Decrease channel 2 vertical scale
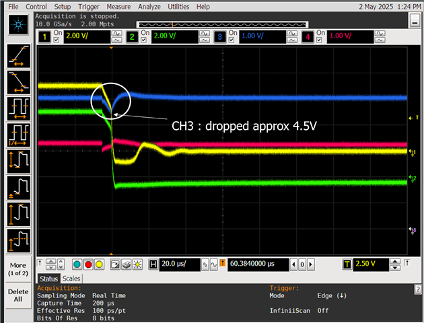Viewport: 424px width, 323px height. click(x=205, y=40)
